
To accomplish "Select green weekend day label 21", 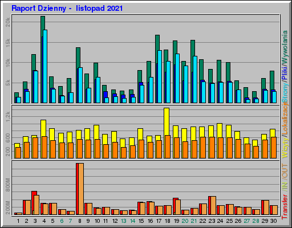I will coord(194,221).
